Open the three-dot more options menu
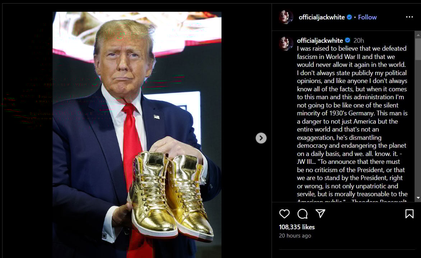Viewport: 421px width, 258px height. tap(409, 17)
